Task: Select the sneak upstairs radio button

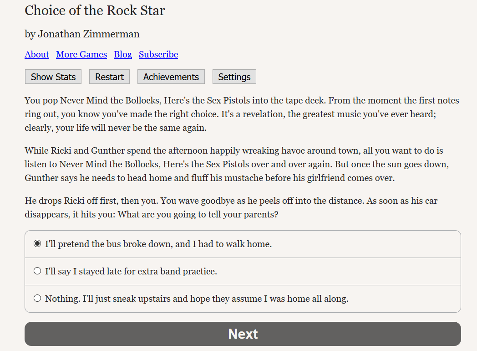Action: pos(37,298)
